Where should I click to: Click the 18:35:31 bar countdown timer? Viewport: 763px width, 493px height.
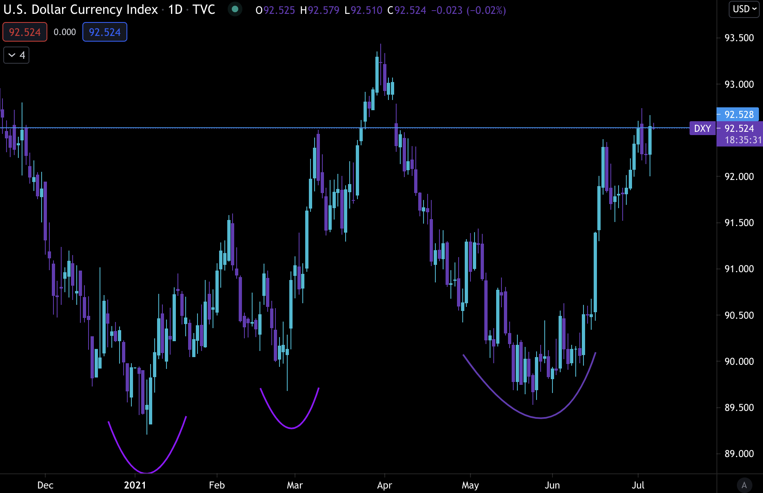coord(743,140)
